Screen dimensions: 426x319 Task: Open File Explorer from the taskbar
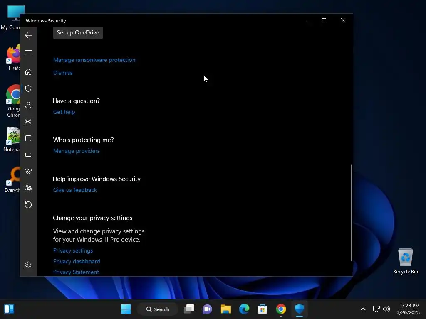click(226, 309)
